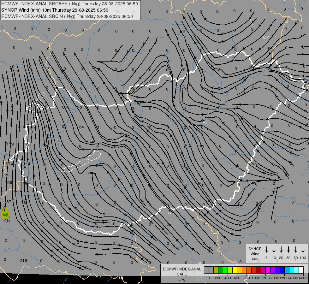
Task: Click the SBCAPE title line at top
Action: 69,4
